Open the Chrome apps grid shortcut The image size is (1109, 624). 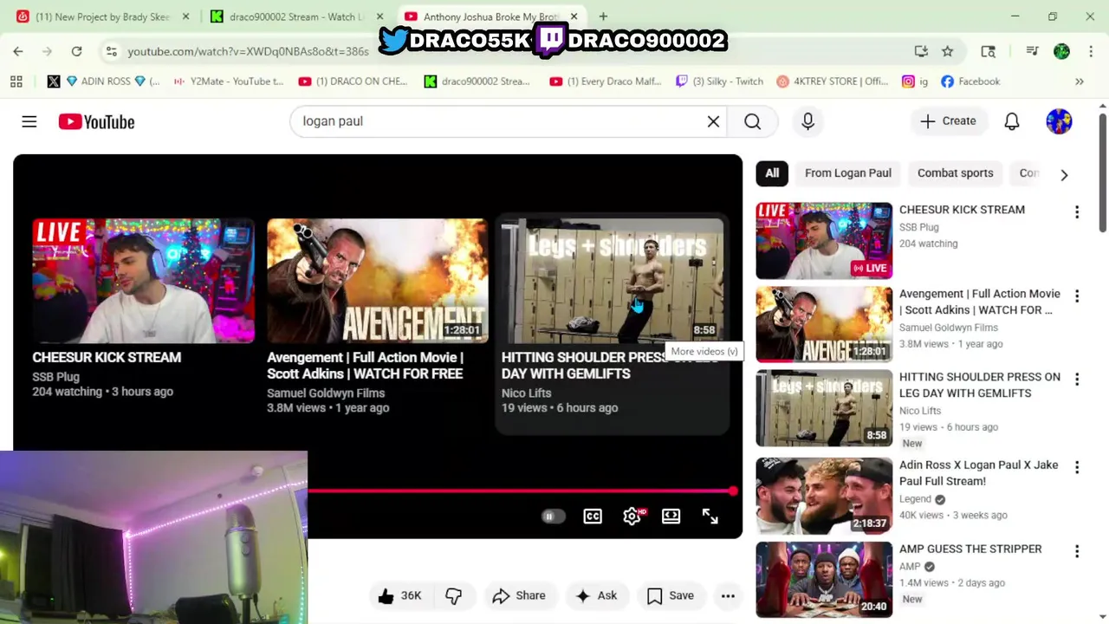click(x=16, y=81)
